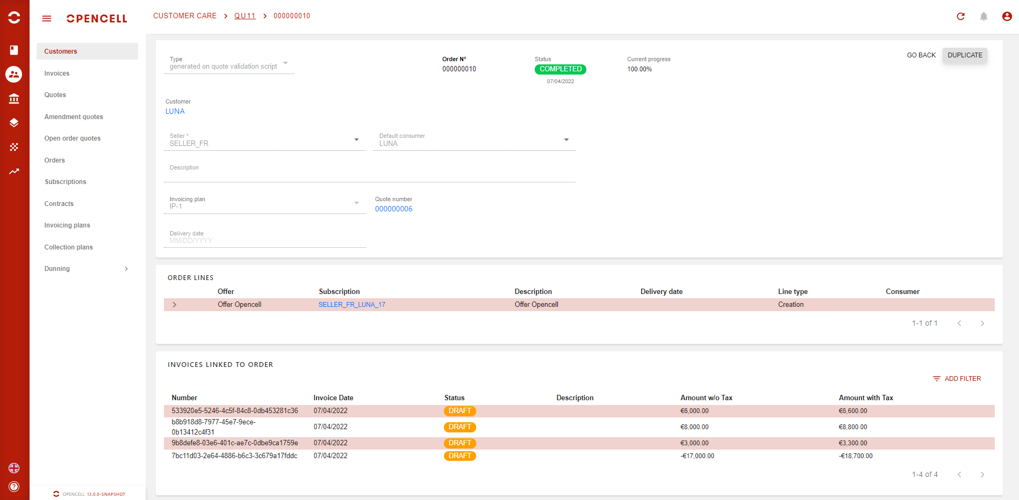Open invoice 7bc11d03-2e64-4886-b6c3-3c679a17fddc
This screenshot has width=1019, height=500.
coord(234,456)
